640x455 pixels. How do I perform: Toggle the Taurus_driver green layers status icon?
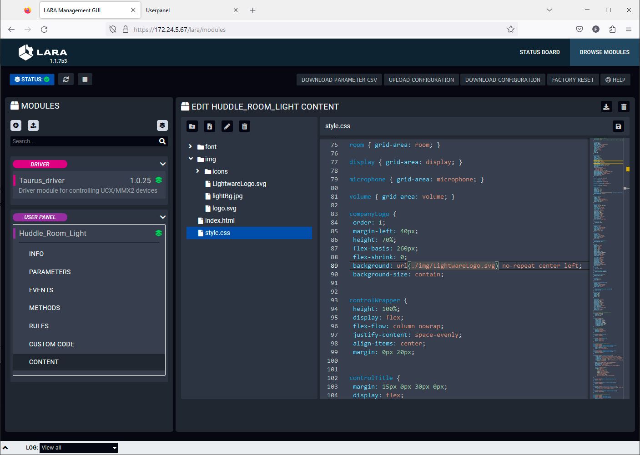159,180
